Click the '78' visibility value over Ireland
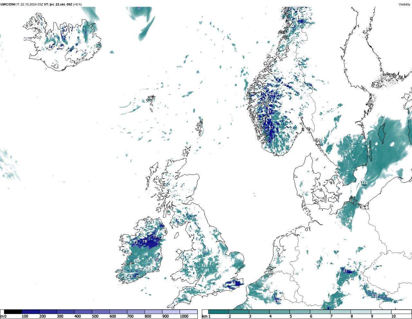The height and width of the screenshot is (319, 412). 155,237
